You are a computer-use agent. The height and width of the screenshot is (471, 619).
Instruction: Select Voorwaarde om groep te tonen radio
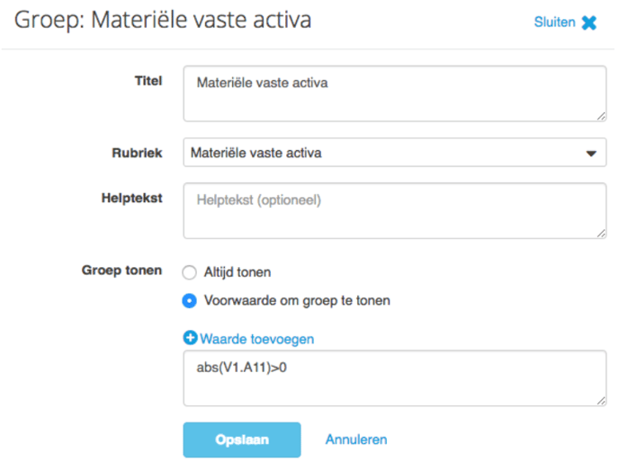pyautogui.click(x=190, y=300)
